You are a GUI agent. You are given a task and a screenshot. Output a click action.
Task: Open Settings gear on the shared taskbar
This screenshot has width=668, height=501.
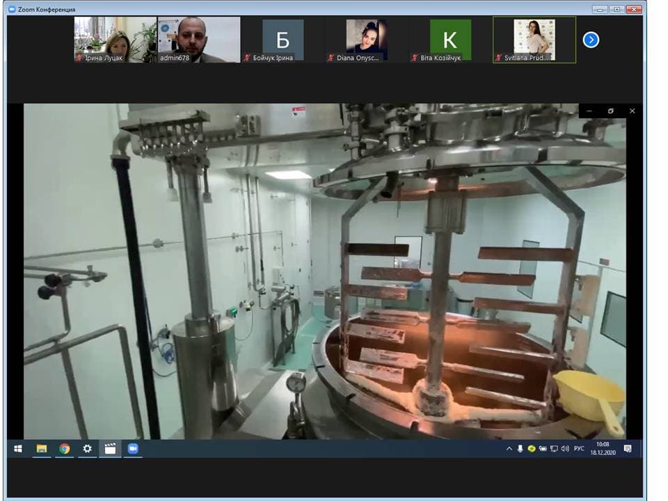click(x=88, y=449)
